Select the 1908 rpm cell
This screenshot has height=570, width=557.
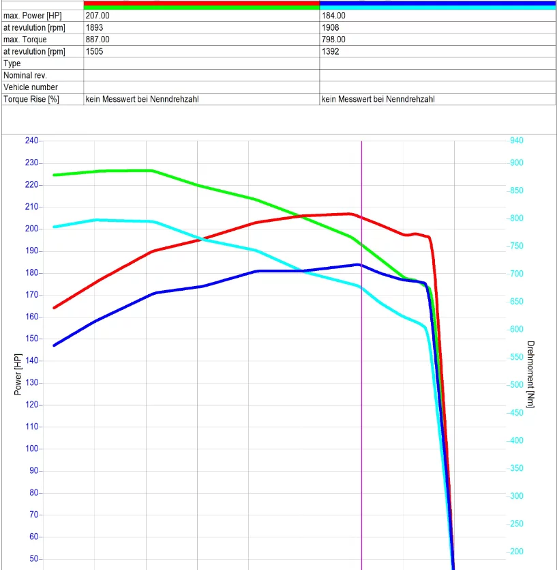[x=331, y=28]
